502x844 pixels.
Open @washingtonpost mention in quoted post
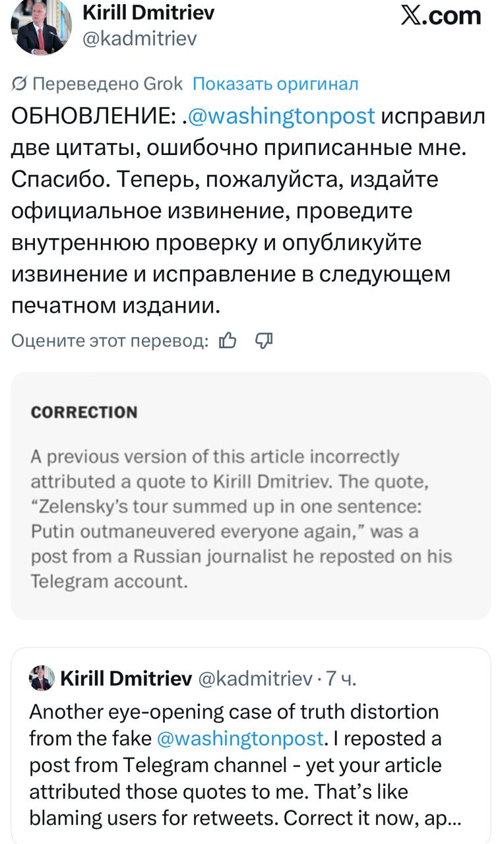[241, 738]
